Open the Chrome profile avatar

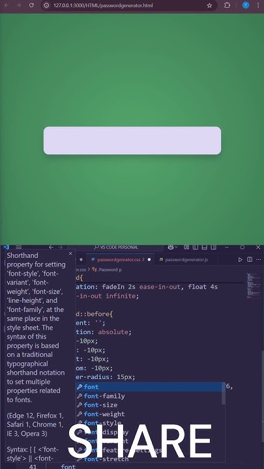coord(246,5)
